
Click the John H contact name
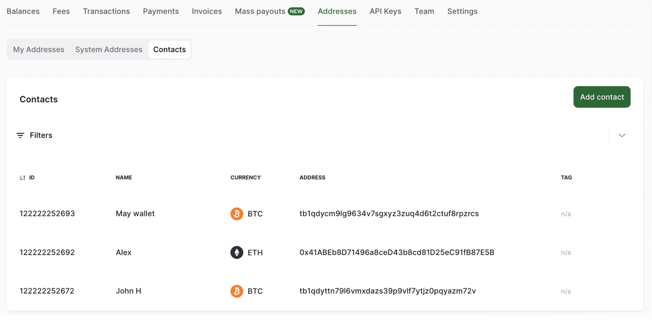tap(129, 291)
